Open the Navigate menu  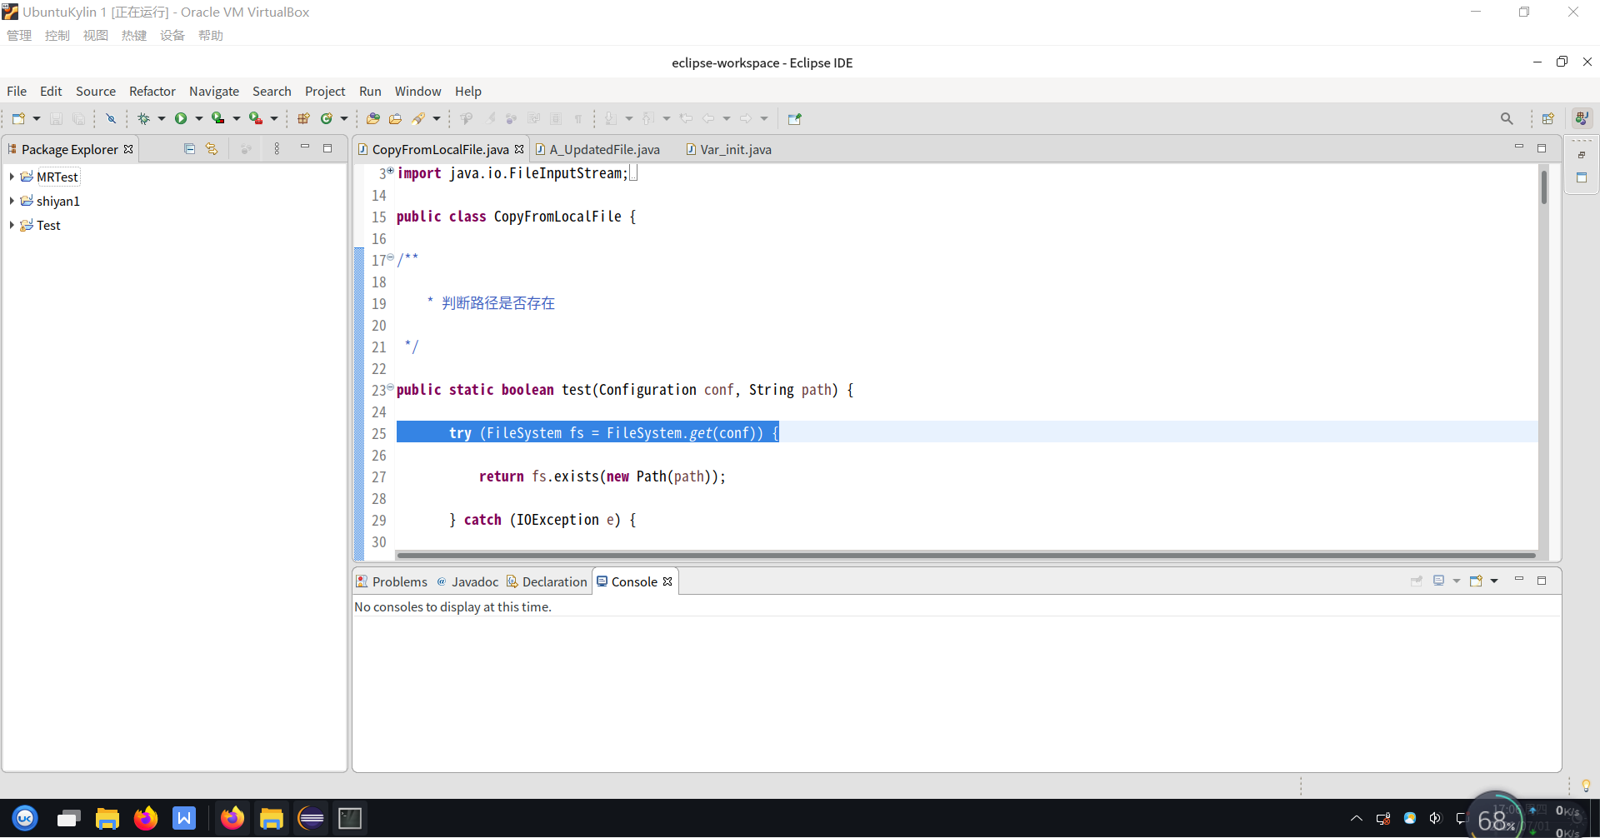coord(214,91)
